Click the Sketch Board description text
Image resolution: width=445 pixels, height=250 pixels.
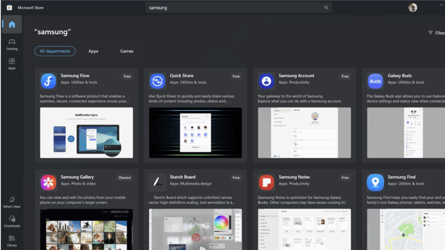pos(192,200)
